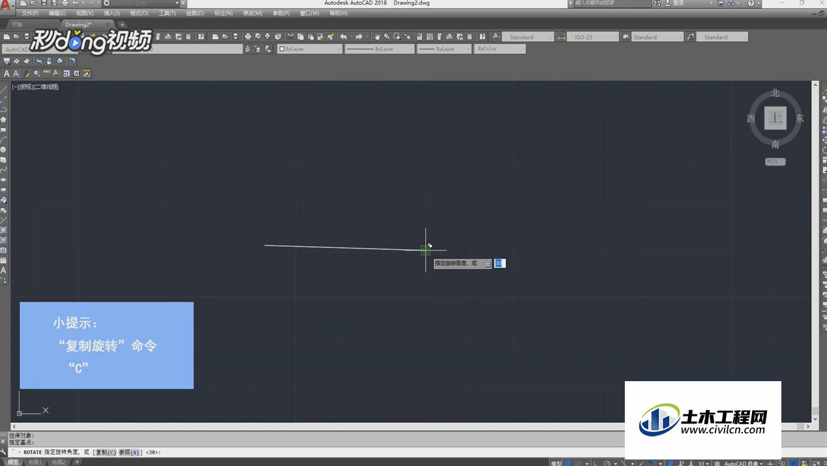
Task: Open the 绘图(D) menu
Action: click(194, 13)
